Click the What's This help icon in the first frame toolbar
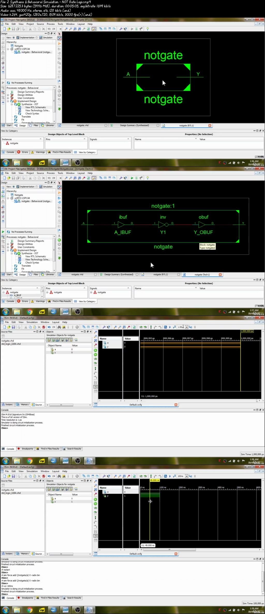The image size is (265, 614). (125, 29)
